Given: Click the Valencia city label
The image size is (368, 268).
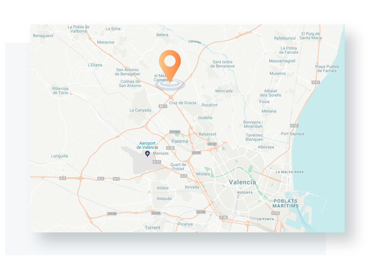Looking at the screenshot, I should (242, 182).
